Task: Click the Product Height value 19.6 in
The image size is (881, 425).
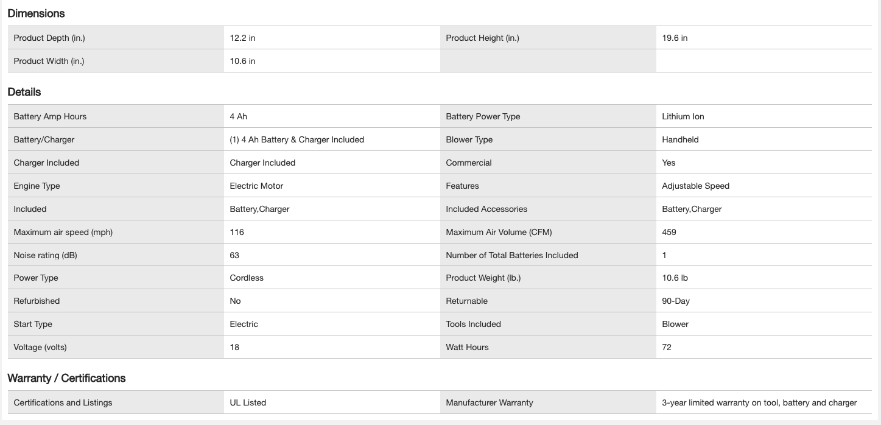Action: pos(675,38)
